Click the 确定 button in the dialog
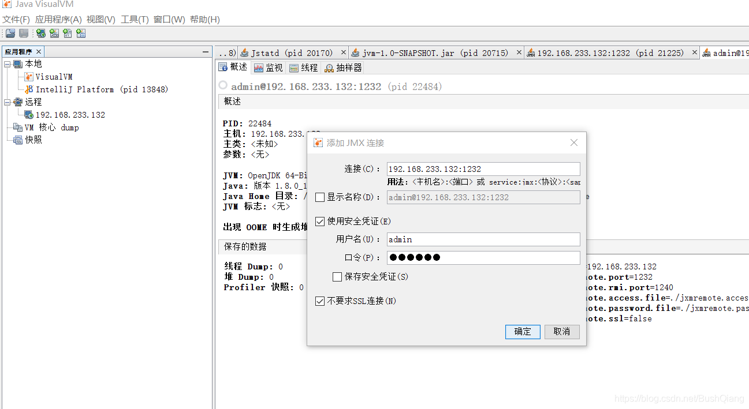Viewport: 749px width, 409px height. (x=523, y=332)
